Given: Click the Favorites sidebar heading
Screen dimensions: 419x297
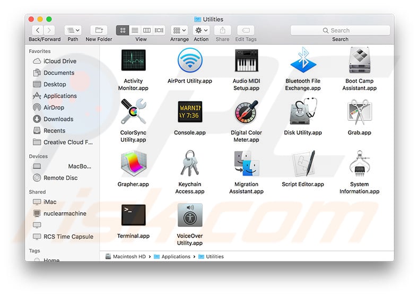Looking at the screenshot, I should point(40,51).
